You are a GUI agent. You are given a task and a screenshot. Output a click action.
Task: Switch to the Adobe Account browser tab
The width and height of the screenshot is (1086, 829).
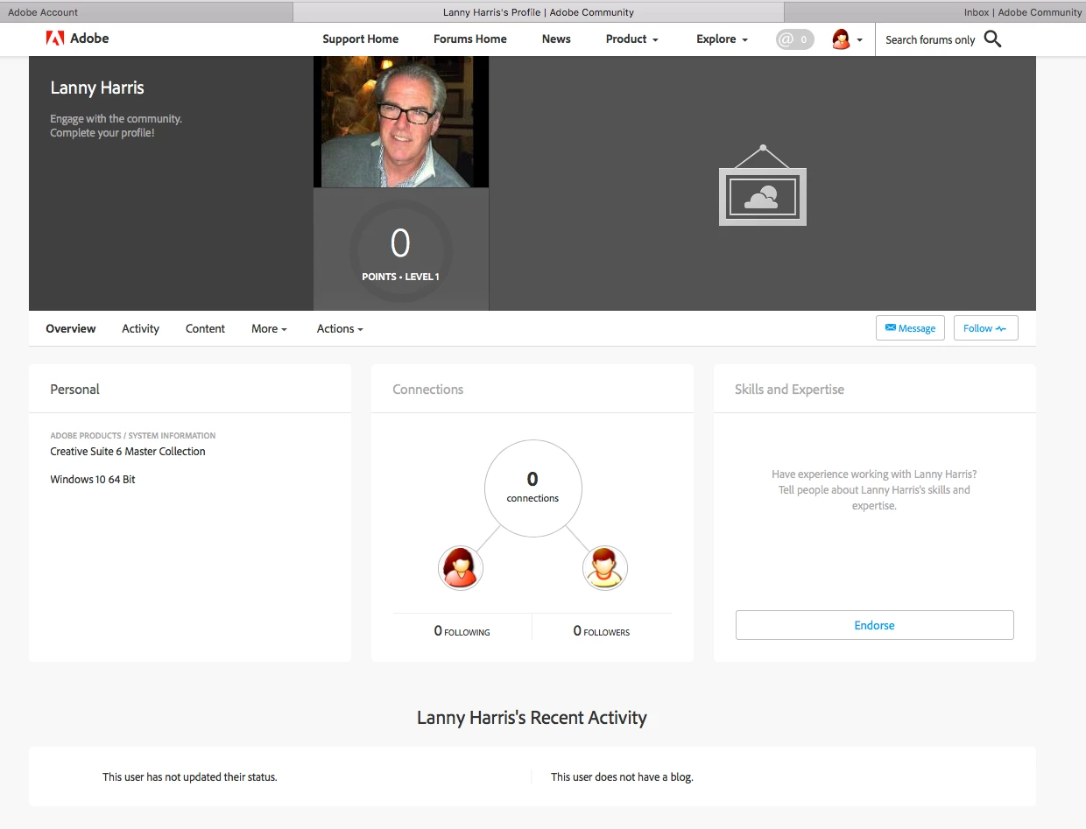point(146,12)
